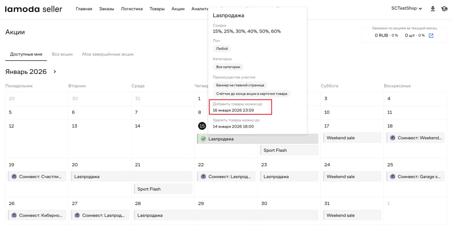Click the lamoda seller logo
Viewport: 452px width, 231px height.
tap(34, 9)
